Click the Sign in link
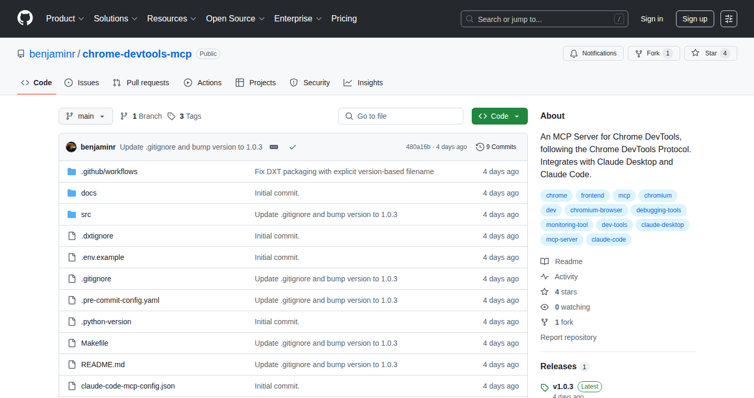This screenshot has width=754, height=398. [652, 19]
